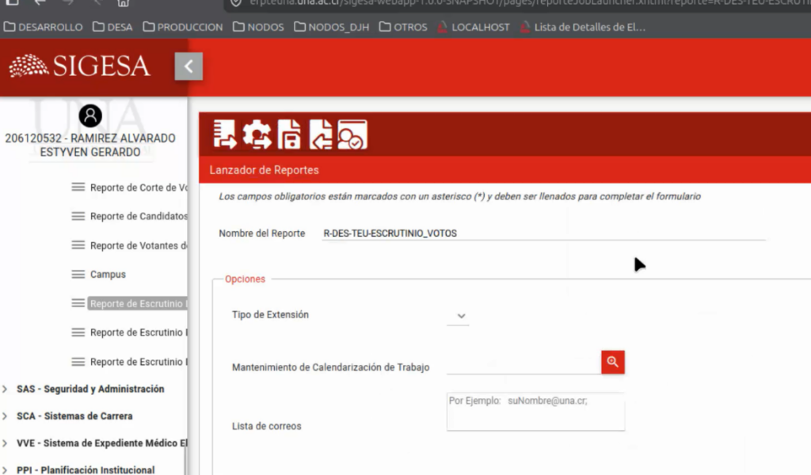
Task: Click the report export arrow toolbar icon
Action: pos(225,135)
